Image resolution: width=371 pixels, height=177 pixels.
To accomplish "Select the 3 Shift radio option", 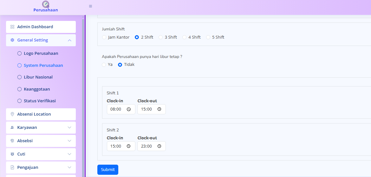I will (x=161, y=37).
